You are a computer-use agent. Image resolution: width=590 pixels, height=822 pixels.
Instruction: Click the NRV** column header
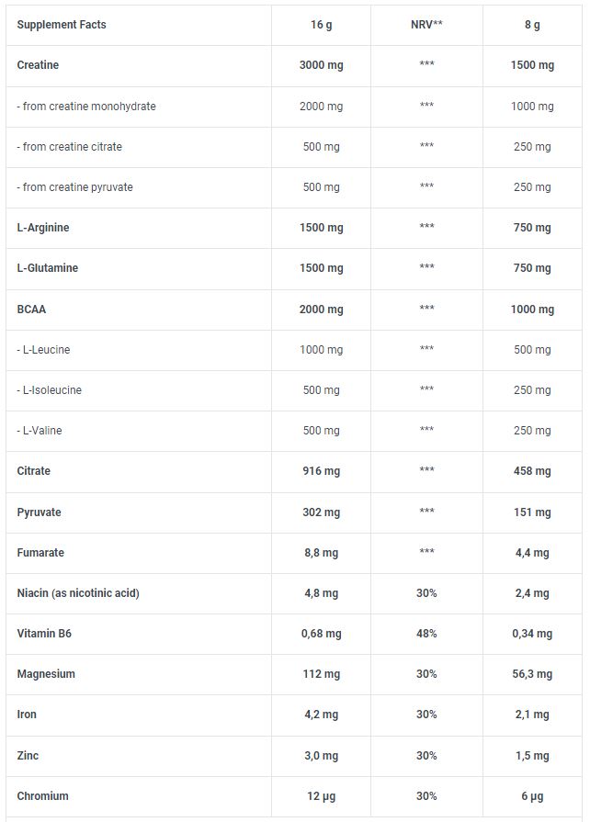[426, 25]
